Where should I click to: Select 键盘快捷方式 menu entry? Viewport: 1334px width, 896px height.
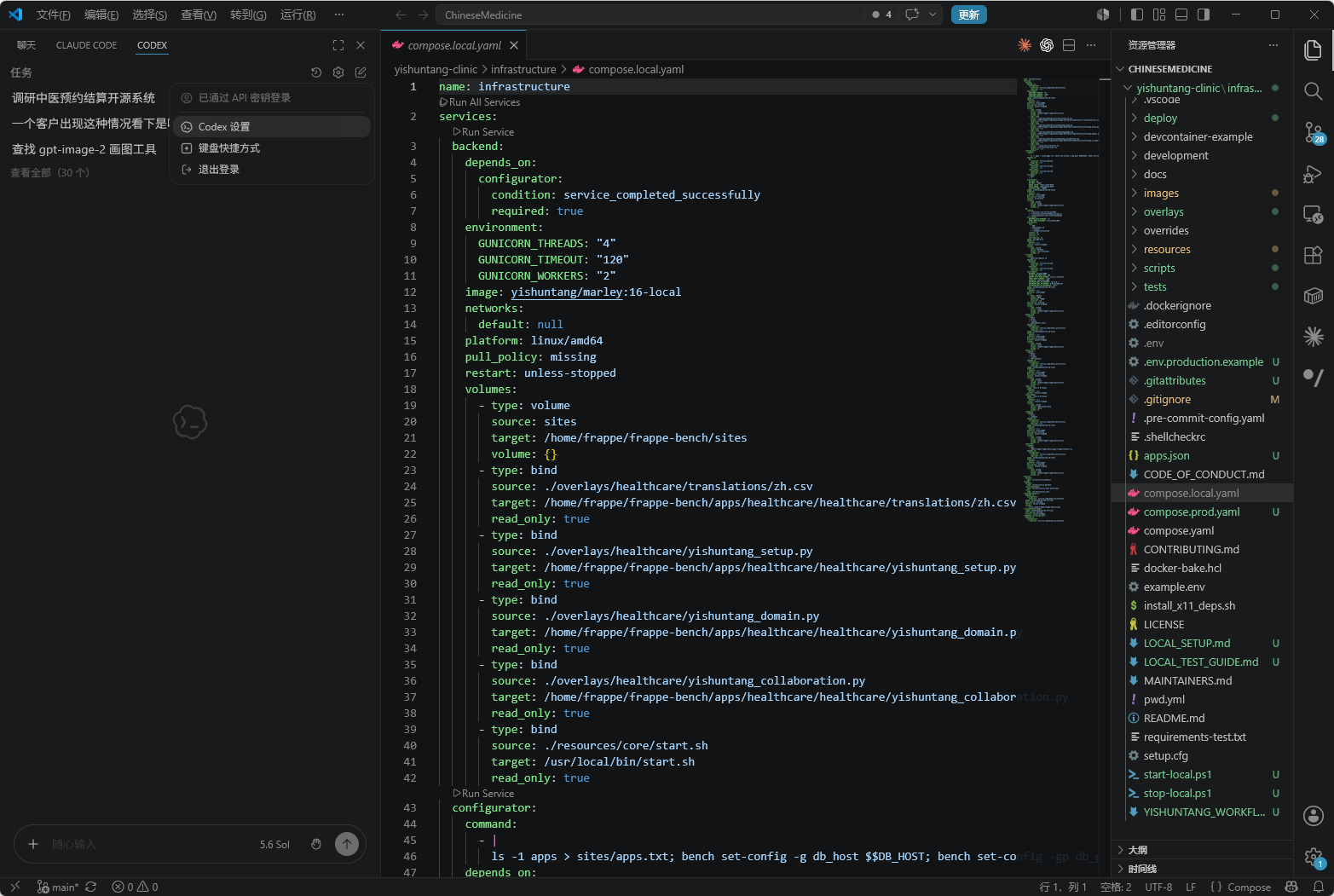[x=273, y=148]
